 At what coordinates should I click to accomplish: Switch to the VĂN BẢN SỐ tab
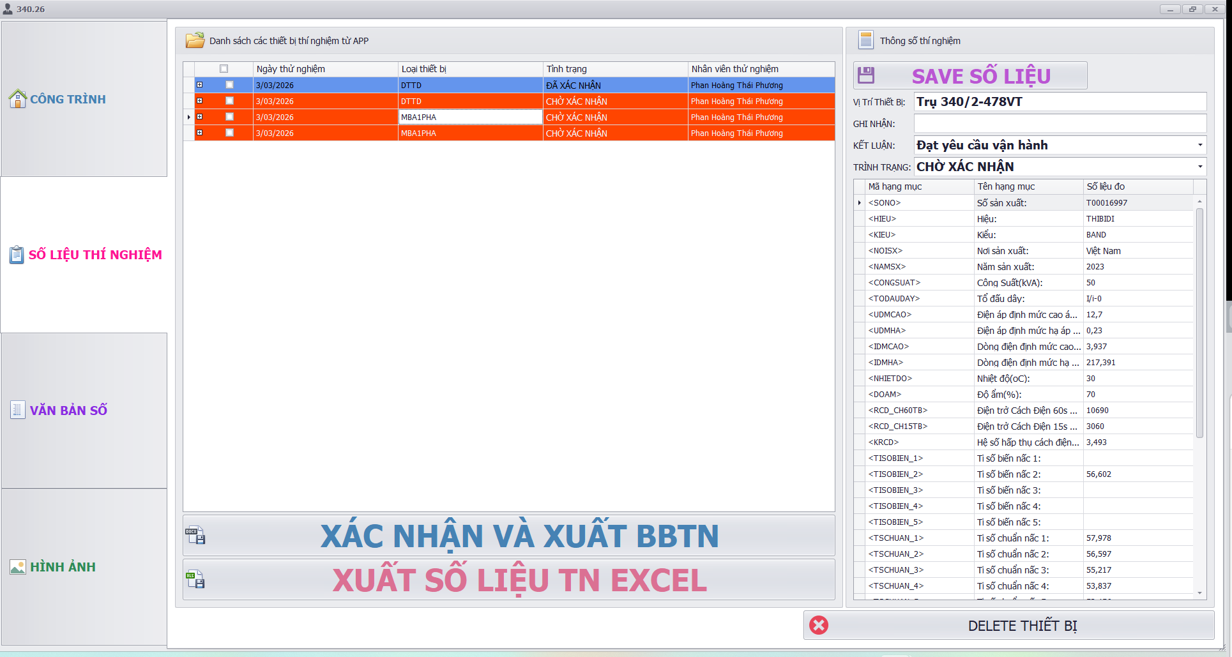click(68, 411)
